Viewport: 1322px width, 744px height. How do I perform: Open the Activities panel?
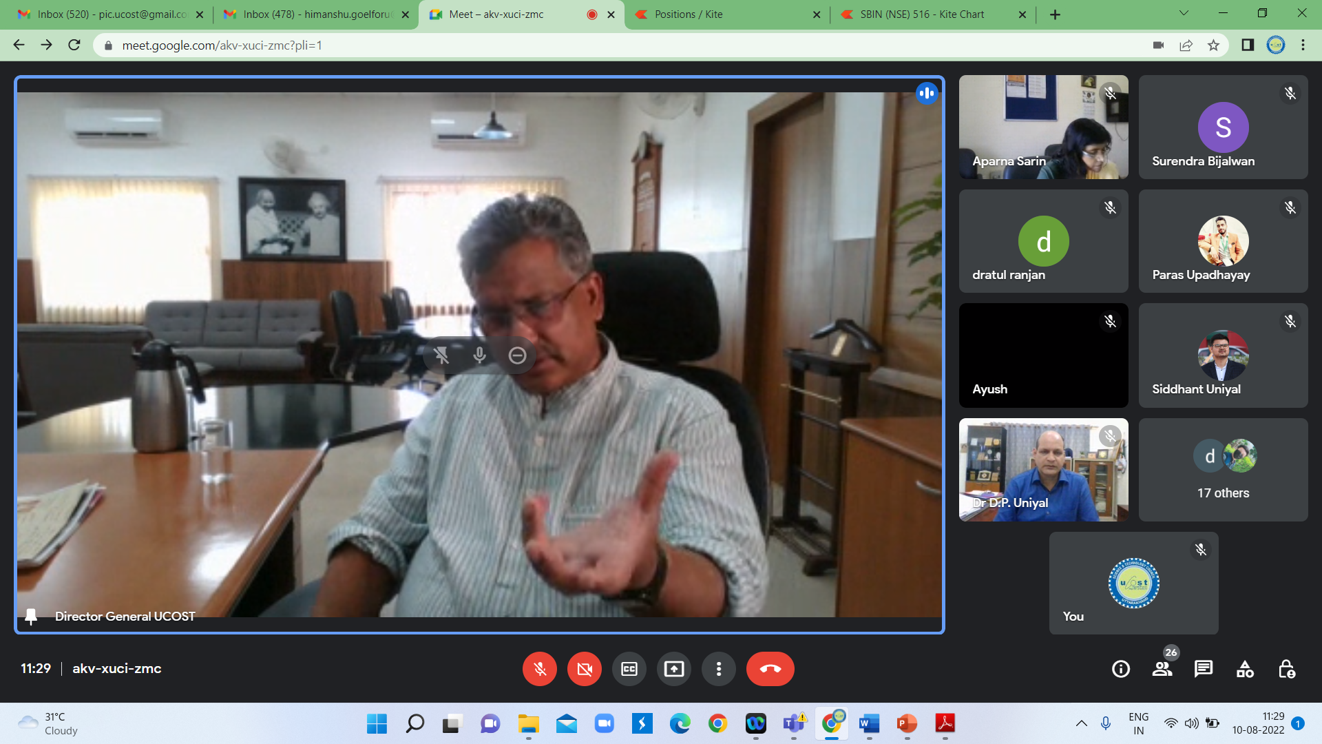coord(1245,669)
